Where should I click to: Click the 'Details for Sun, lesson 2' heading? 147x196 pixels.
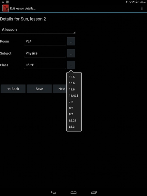pos(23,19)
